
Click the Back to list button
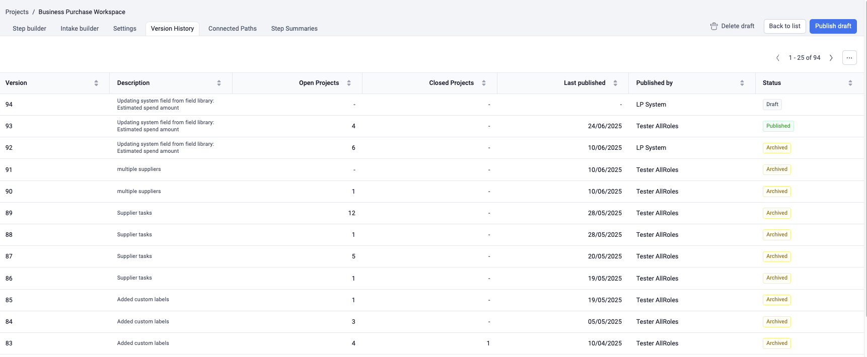point(784,26)
